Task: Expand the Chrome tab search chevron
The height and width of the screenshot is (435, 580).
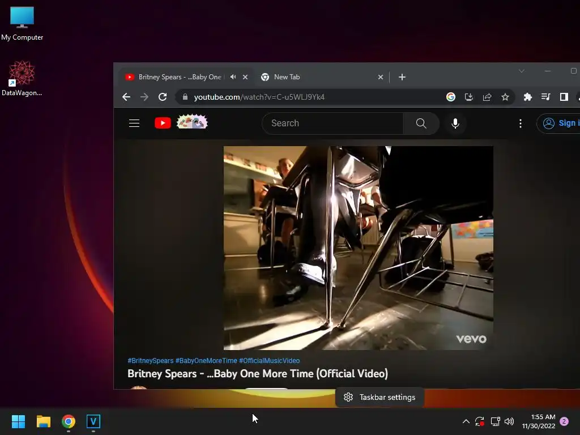Action: click(x=522, y=71)
